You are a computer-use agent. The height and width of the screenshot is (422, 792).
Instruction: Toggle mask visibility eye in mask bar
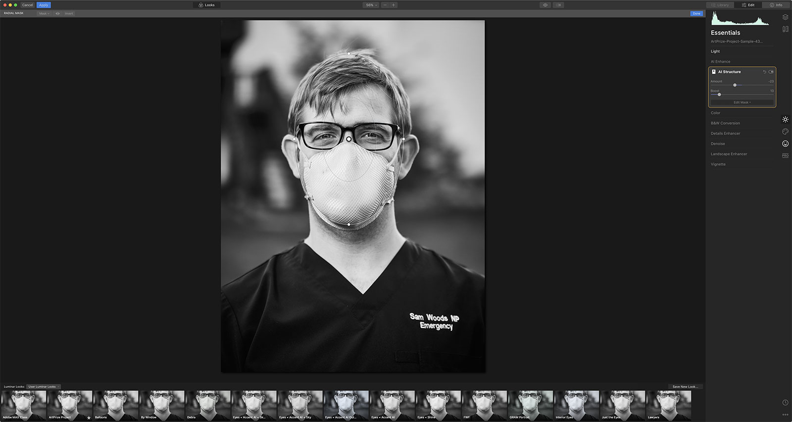point(57,13)
